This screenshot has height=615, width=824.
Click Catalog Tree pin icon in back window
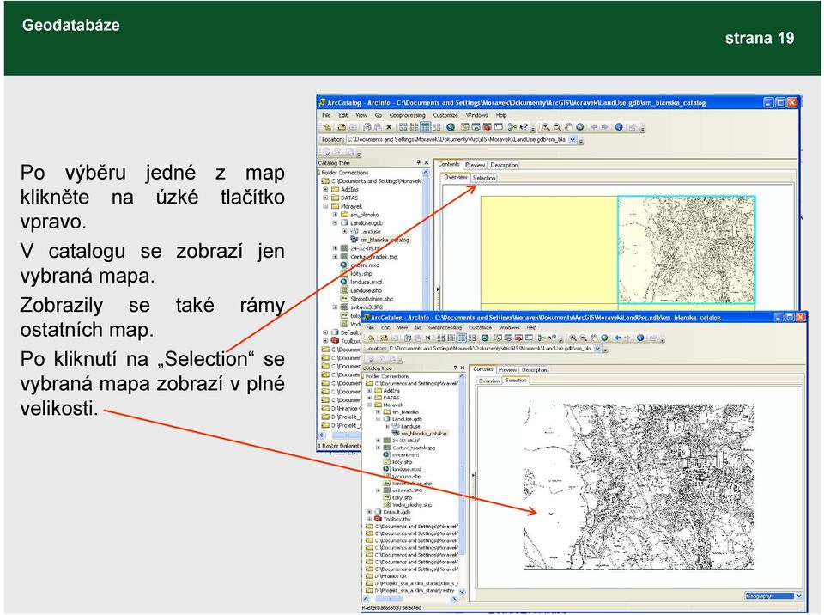click(x=418, y=162)
